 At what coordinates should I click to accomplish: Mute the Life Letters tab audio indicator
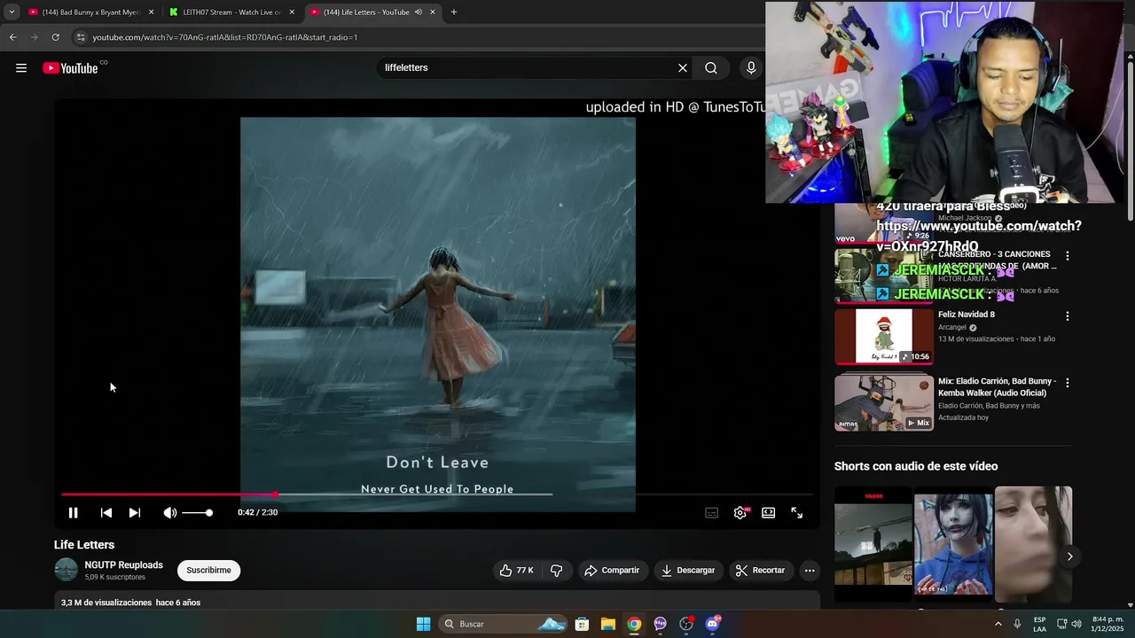pos(419,12)
